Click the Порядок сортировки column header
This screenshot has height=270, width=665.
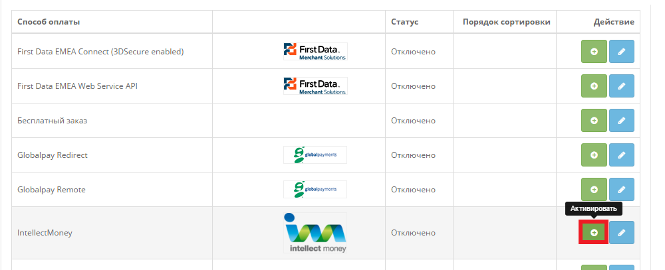point(506,22)
